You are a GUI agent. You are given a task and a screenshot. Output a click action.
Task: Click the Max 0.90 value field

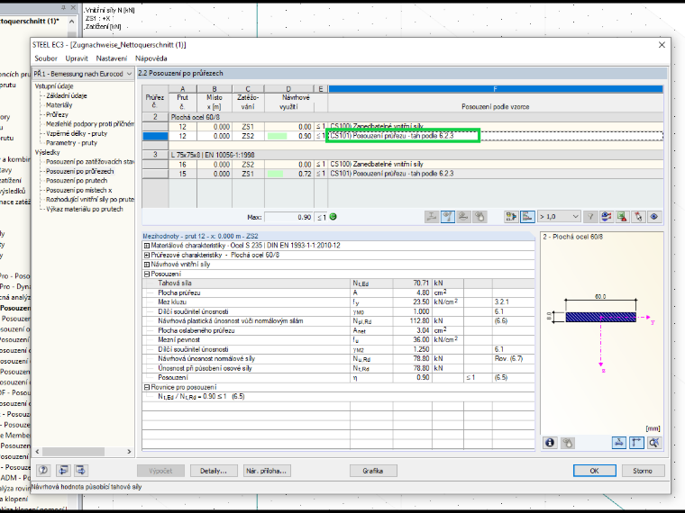click(x=288, y=217)
